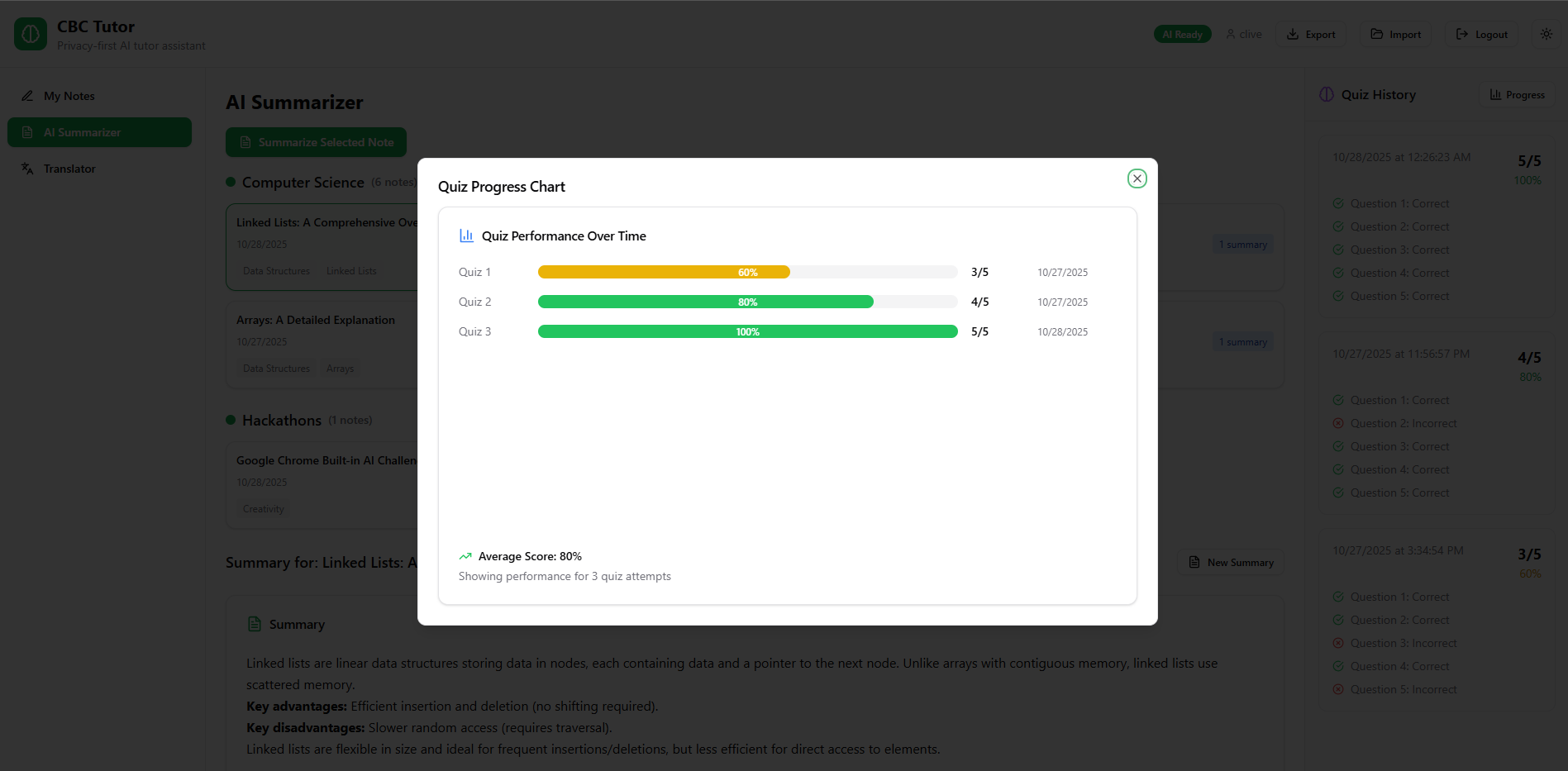
Task: Click the Import button
Action: click(1395, 35)
